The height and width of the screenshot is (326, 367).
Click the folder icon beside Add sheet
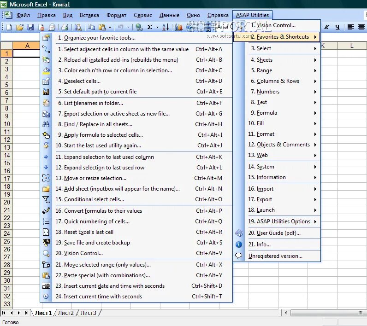(46, 189)
